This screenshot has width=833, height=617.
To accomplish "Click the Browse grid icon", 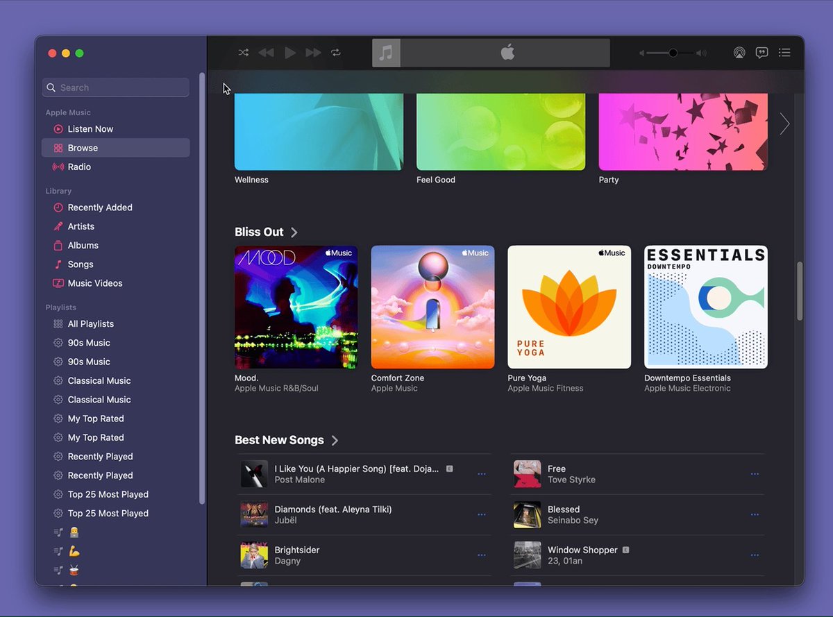I will coord(58,148).
